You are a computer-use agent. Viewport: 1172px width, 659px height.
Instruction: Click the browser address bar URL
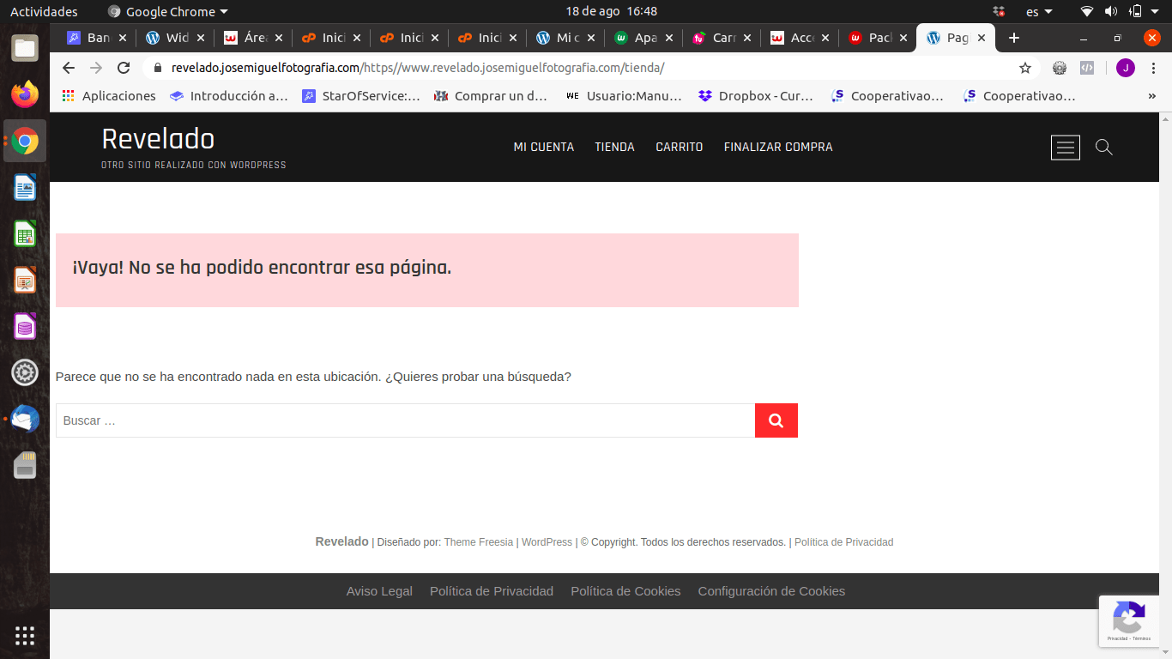[418, 68]
